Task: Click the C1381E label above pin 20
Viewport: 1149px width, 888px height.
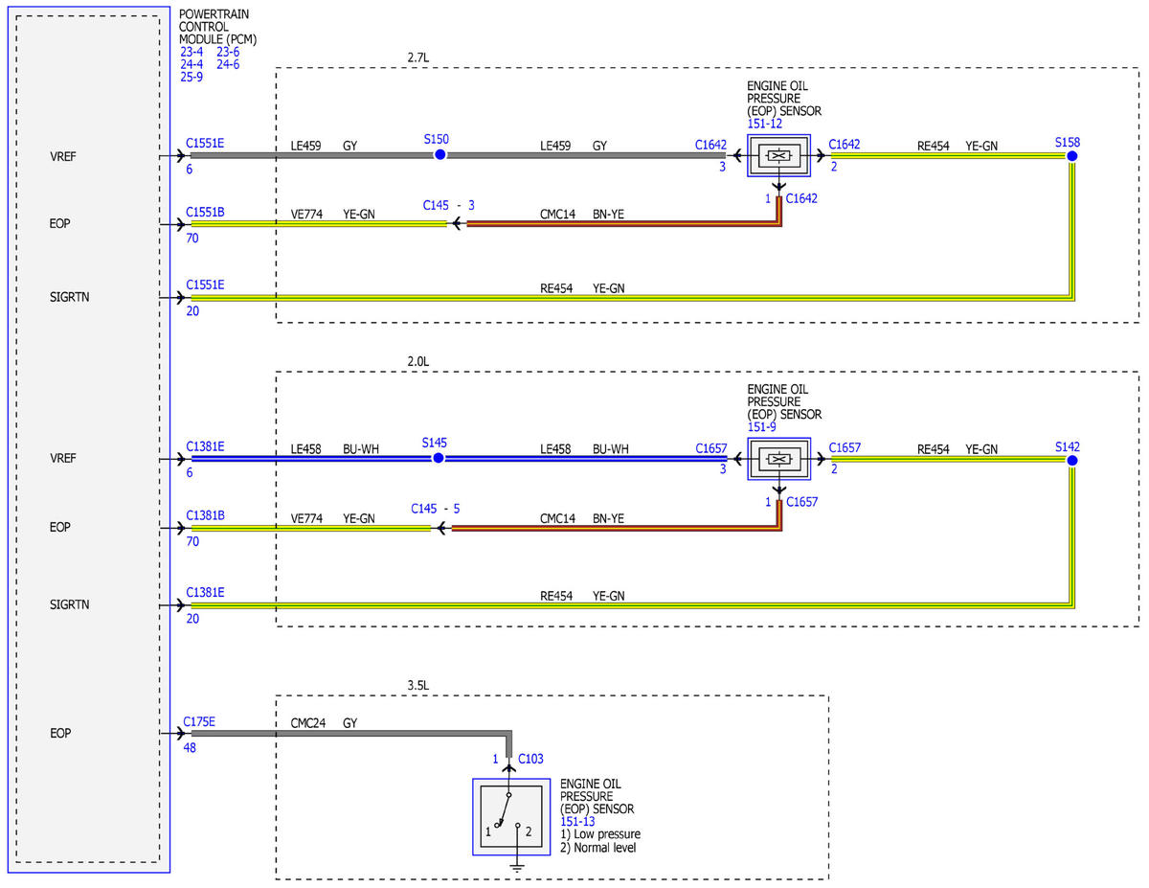Action: click(x=206, y=592)
